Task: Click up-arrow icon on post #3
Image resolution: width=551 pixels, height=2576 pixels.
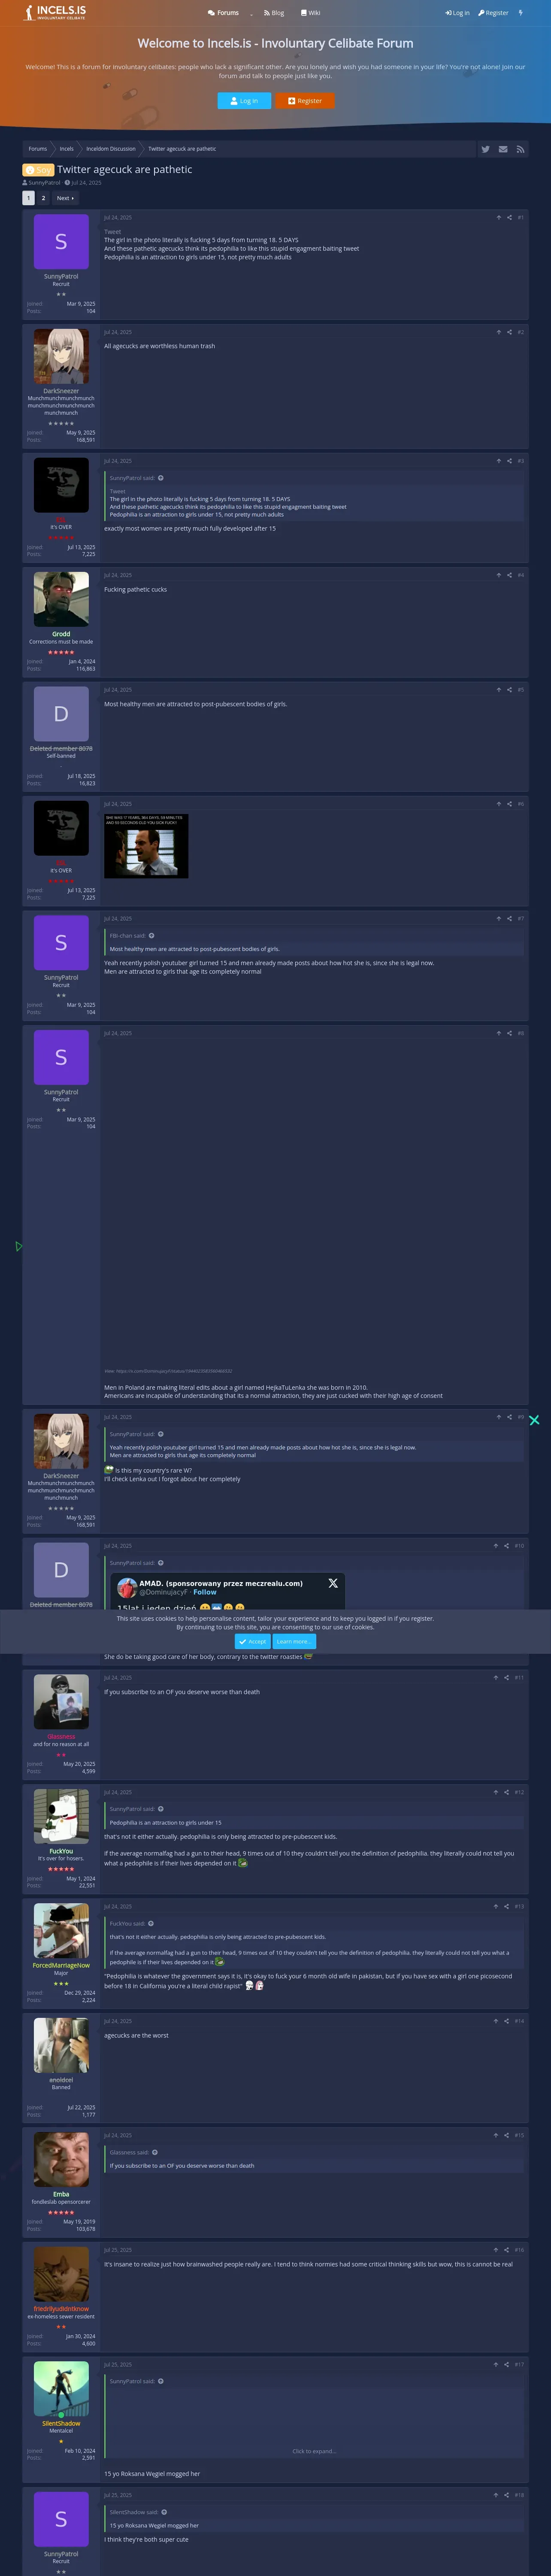Action: [x=499, y=461]
